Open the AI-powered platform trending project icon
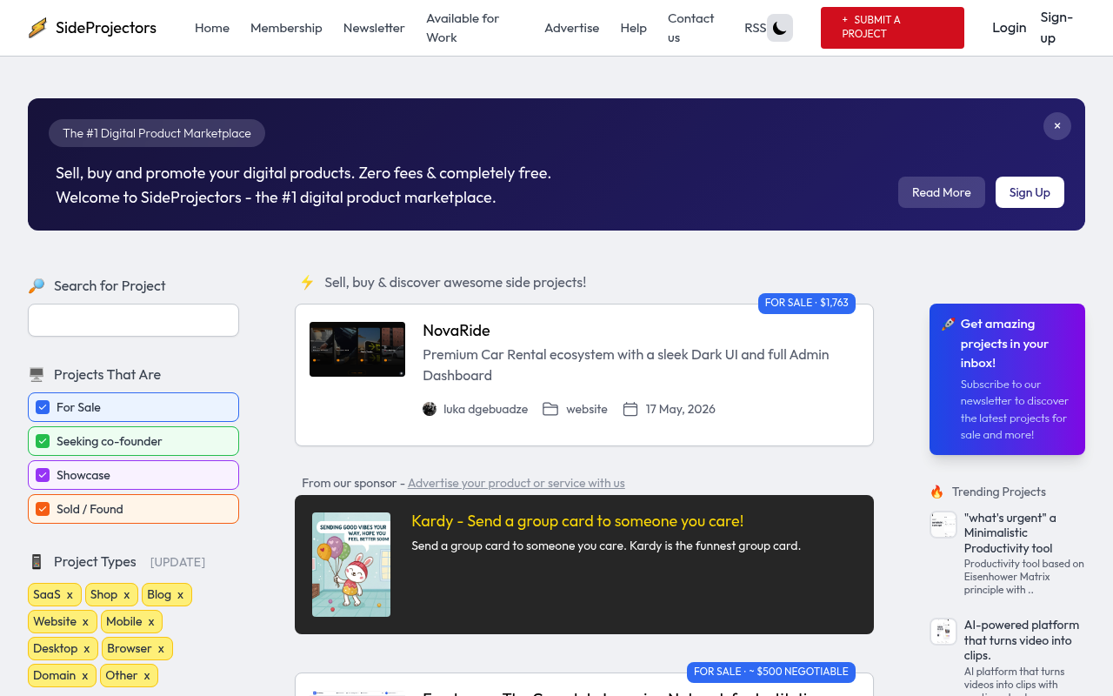1113x696 pixels. pyautogui.click(x=943, y=632)
